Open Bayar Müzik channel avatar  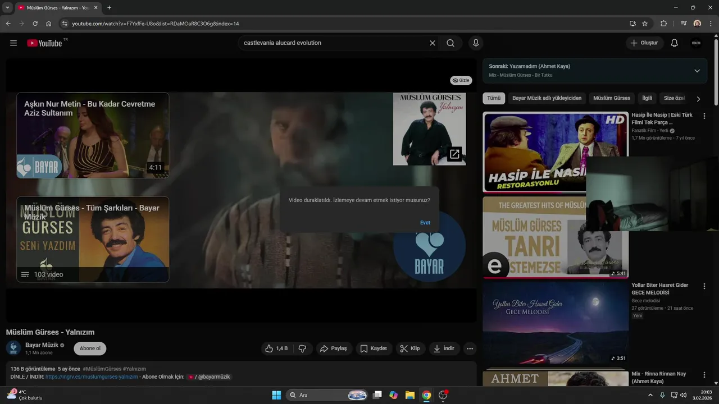click(x=13, y=348)
